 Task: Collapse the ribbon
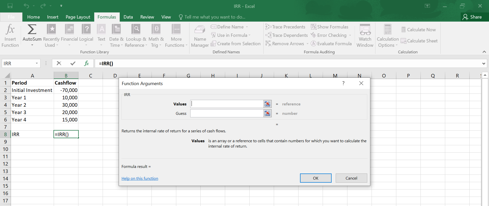click(x=484, y=52)
